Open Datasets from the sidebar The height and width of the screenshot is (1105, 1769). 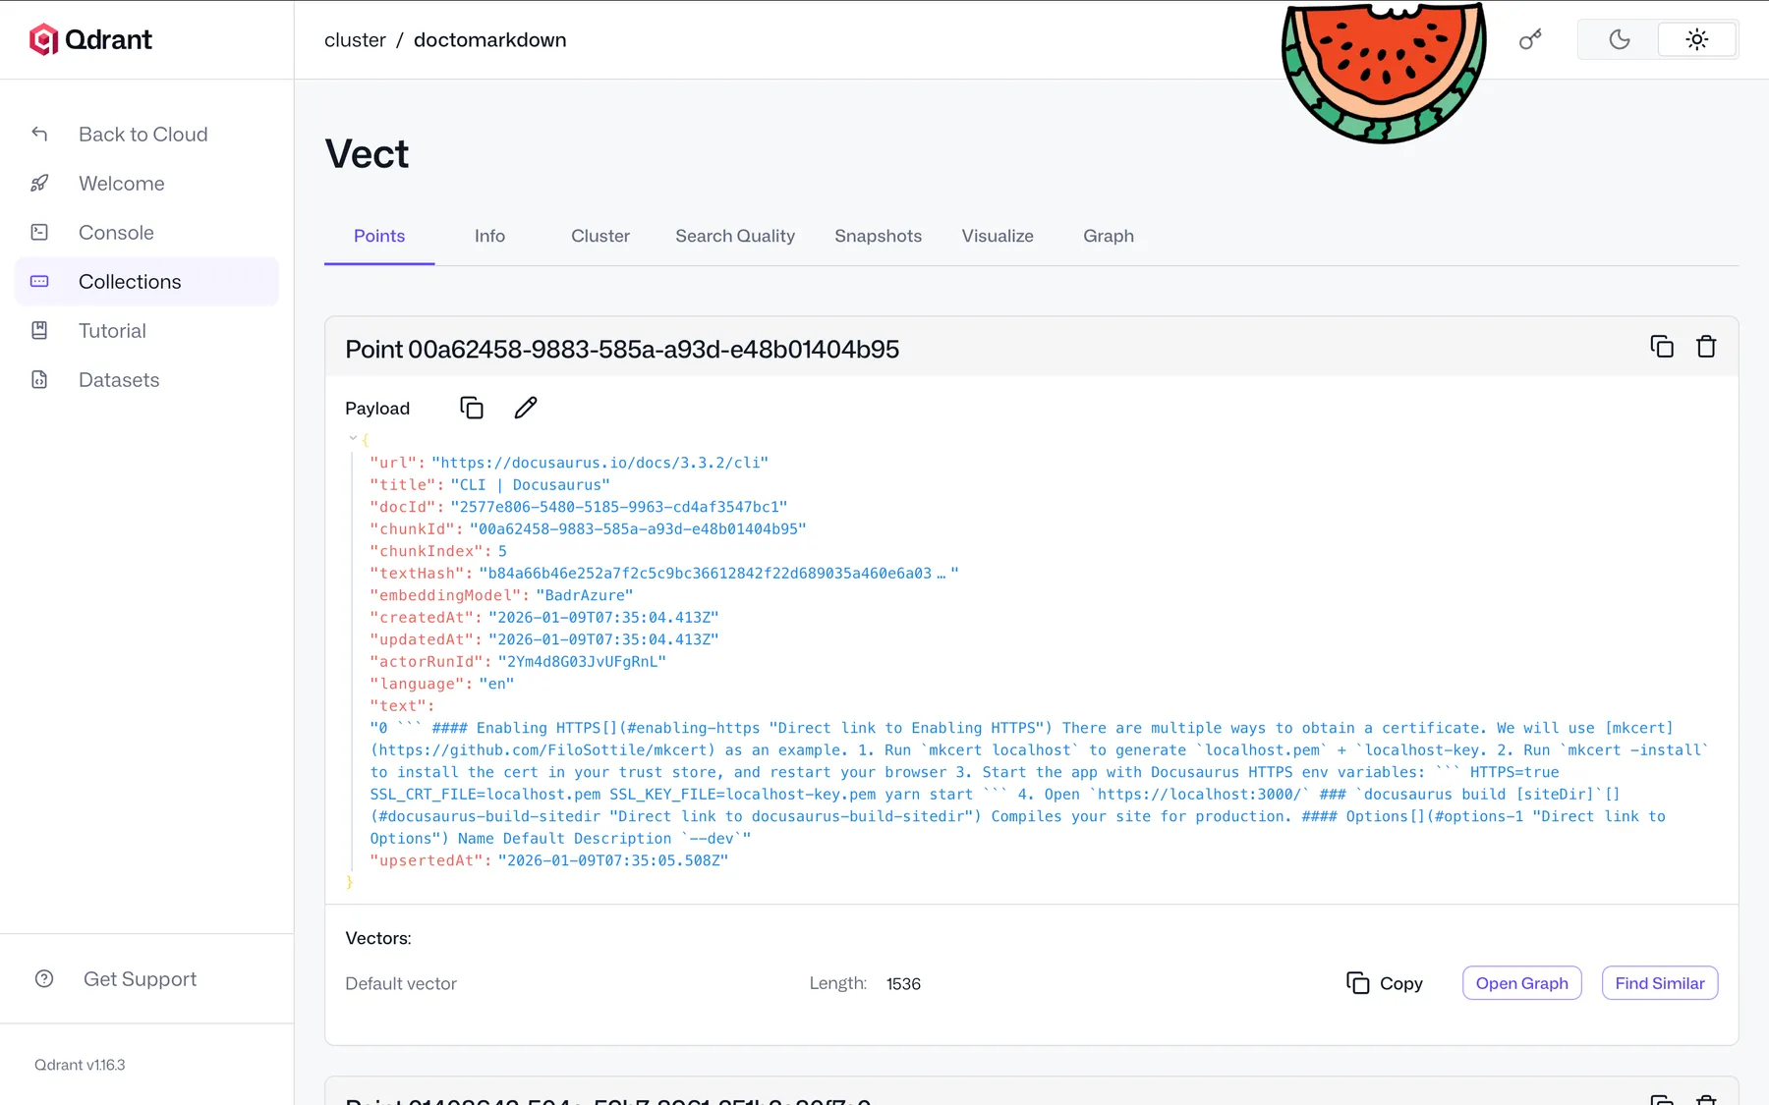[119, 380]
